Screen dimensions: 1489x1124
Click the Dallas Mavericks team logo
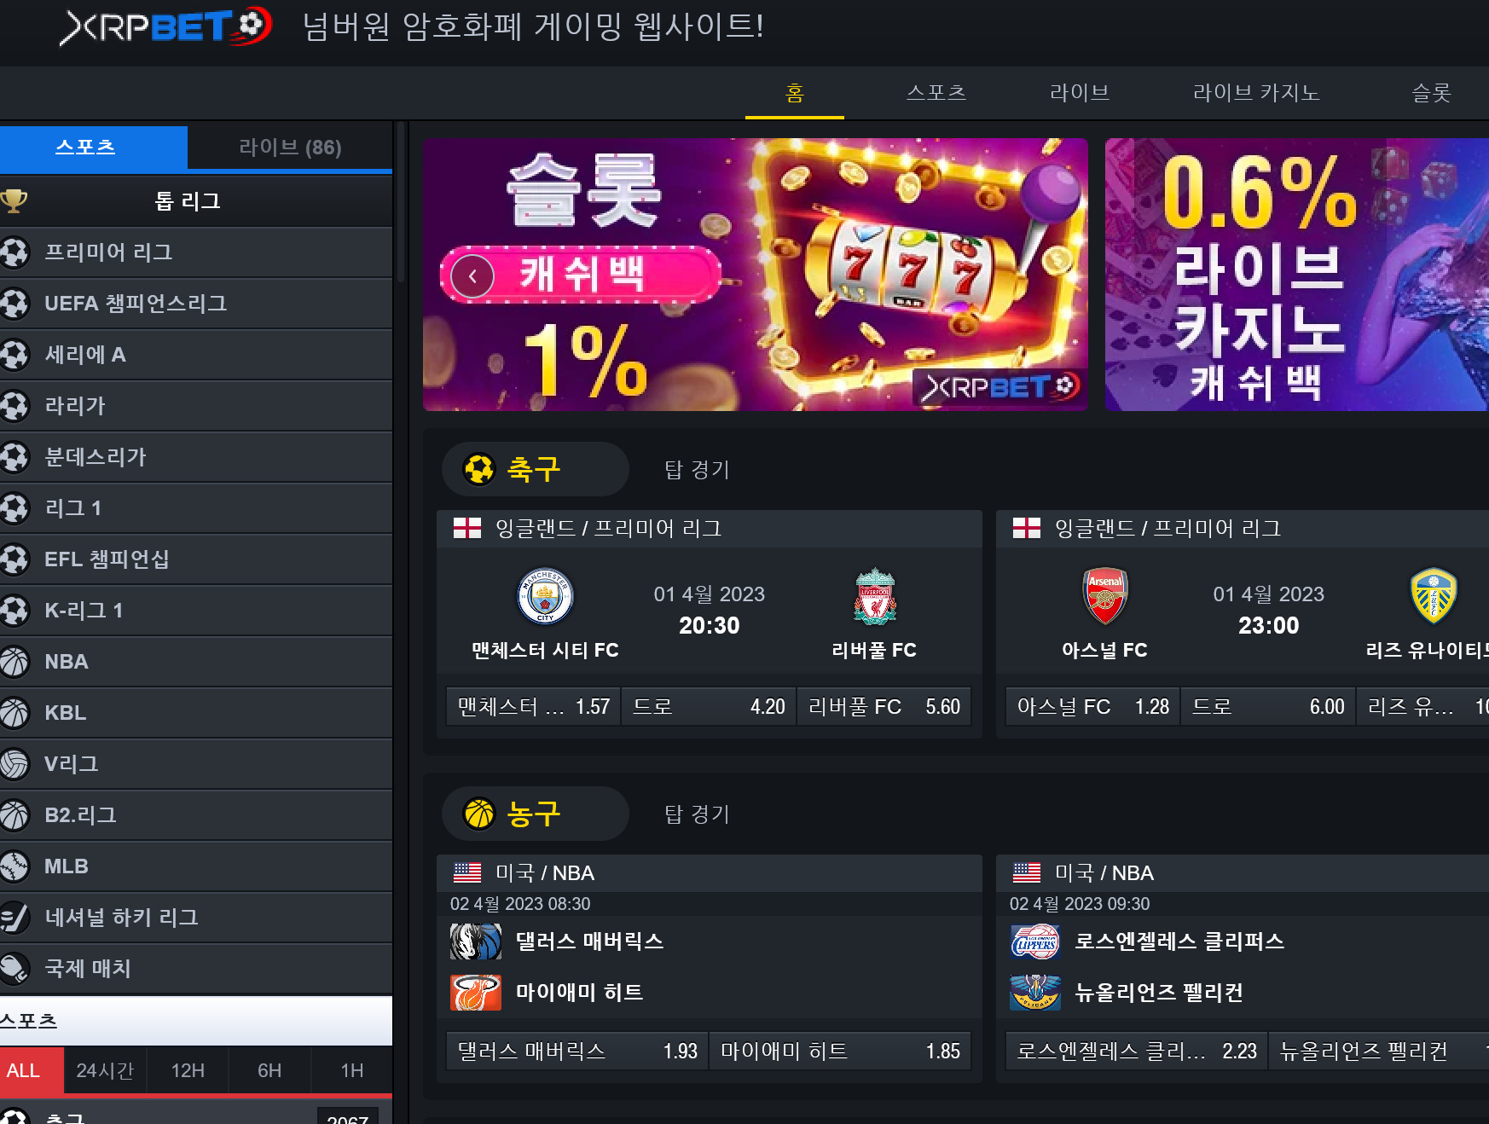(476, 941)
